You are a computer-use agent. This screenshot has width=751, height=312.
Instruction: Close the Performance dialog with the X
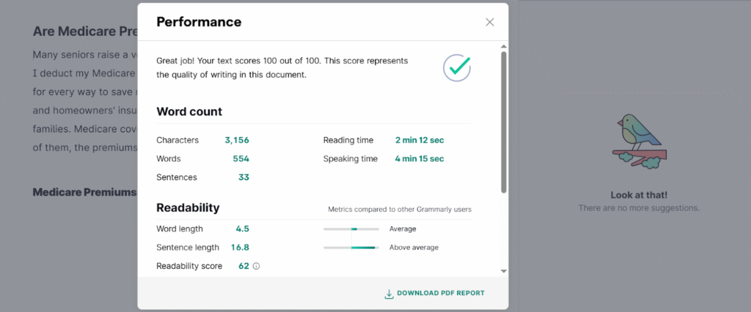point(489,22)
